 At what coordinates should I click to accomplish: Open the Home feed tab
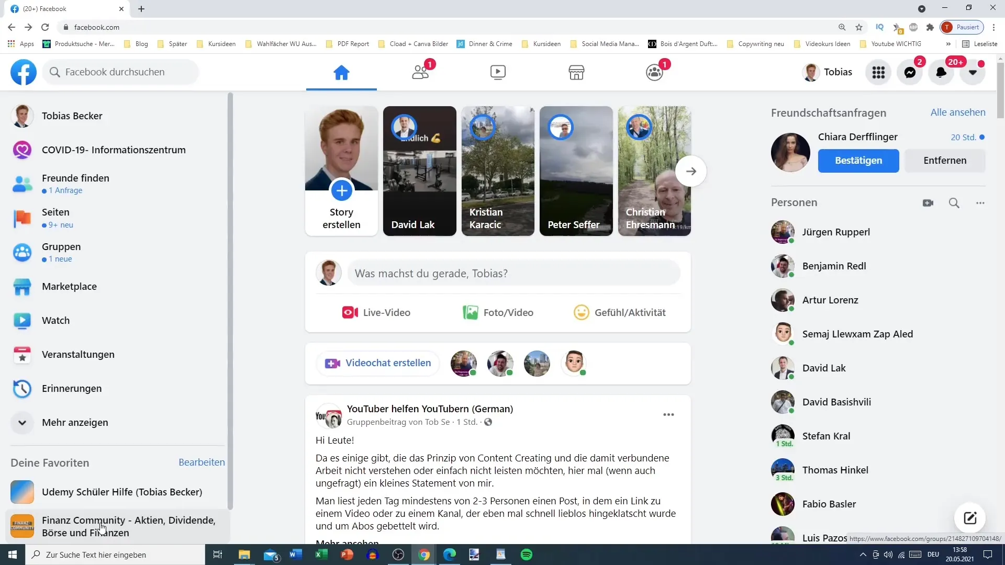[341, 72]
